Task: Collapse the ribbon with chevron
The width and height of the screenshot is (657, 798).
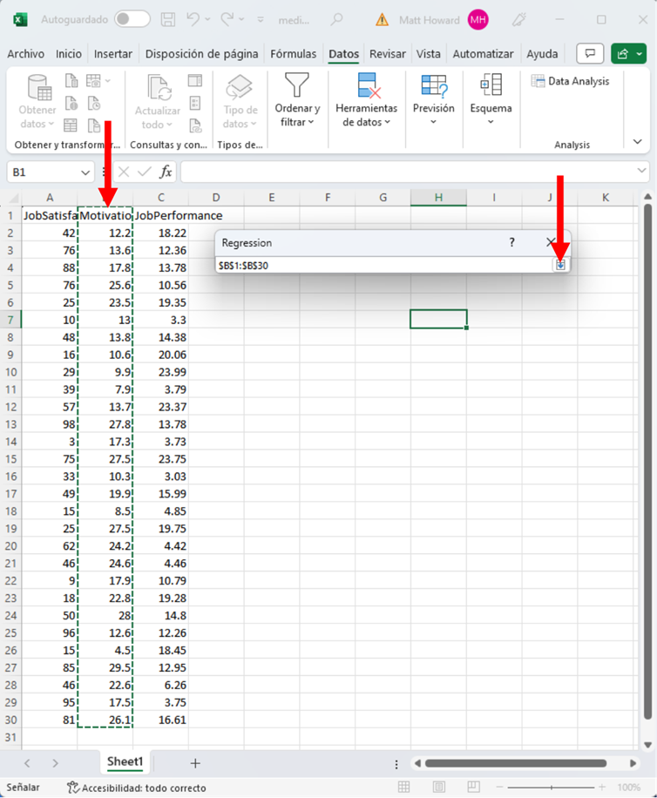Action: tap(638, 142)
